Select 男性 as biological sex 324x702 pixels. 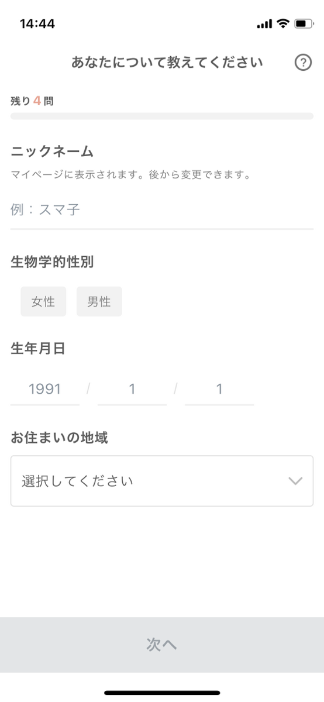(99, 301)
